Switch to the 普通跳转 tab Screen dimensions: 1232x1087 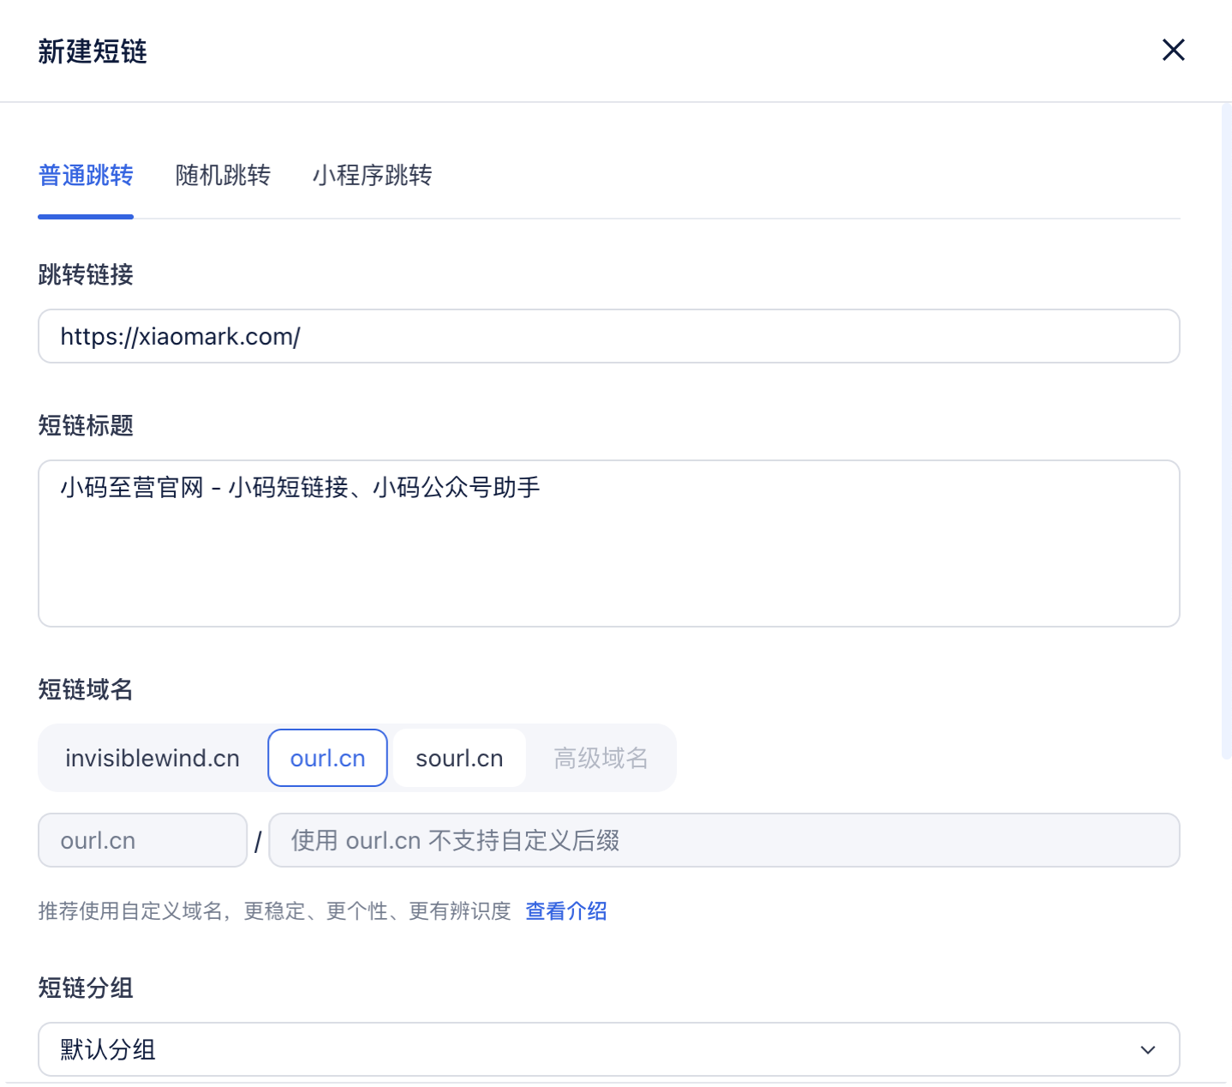86,175
